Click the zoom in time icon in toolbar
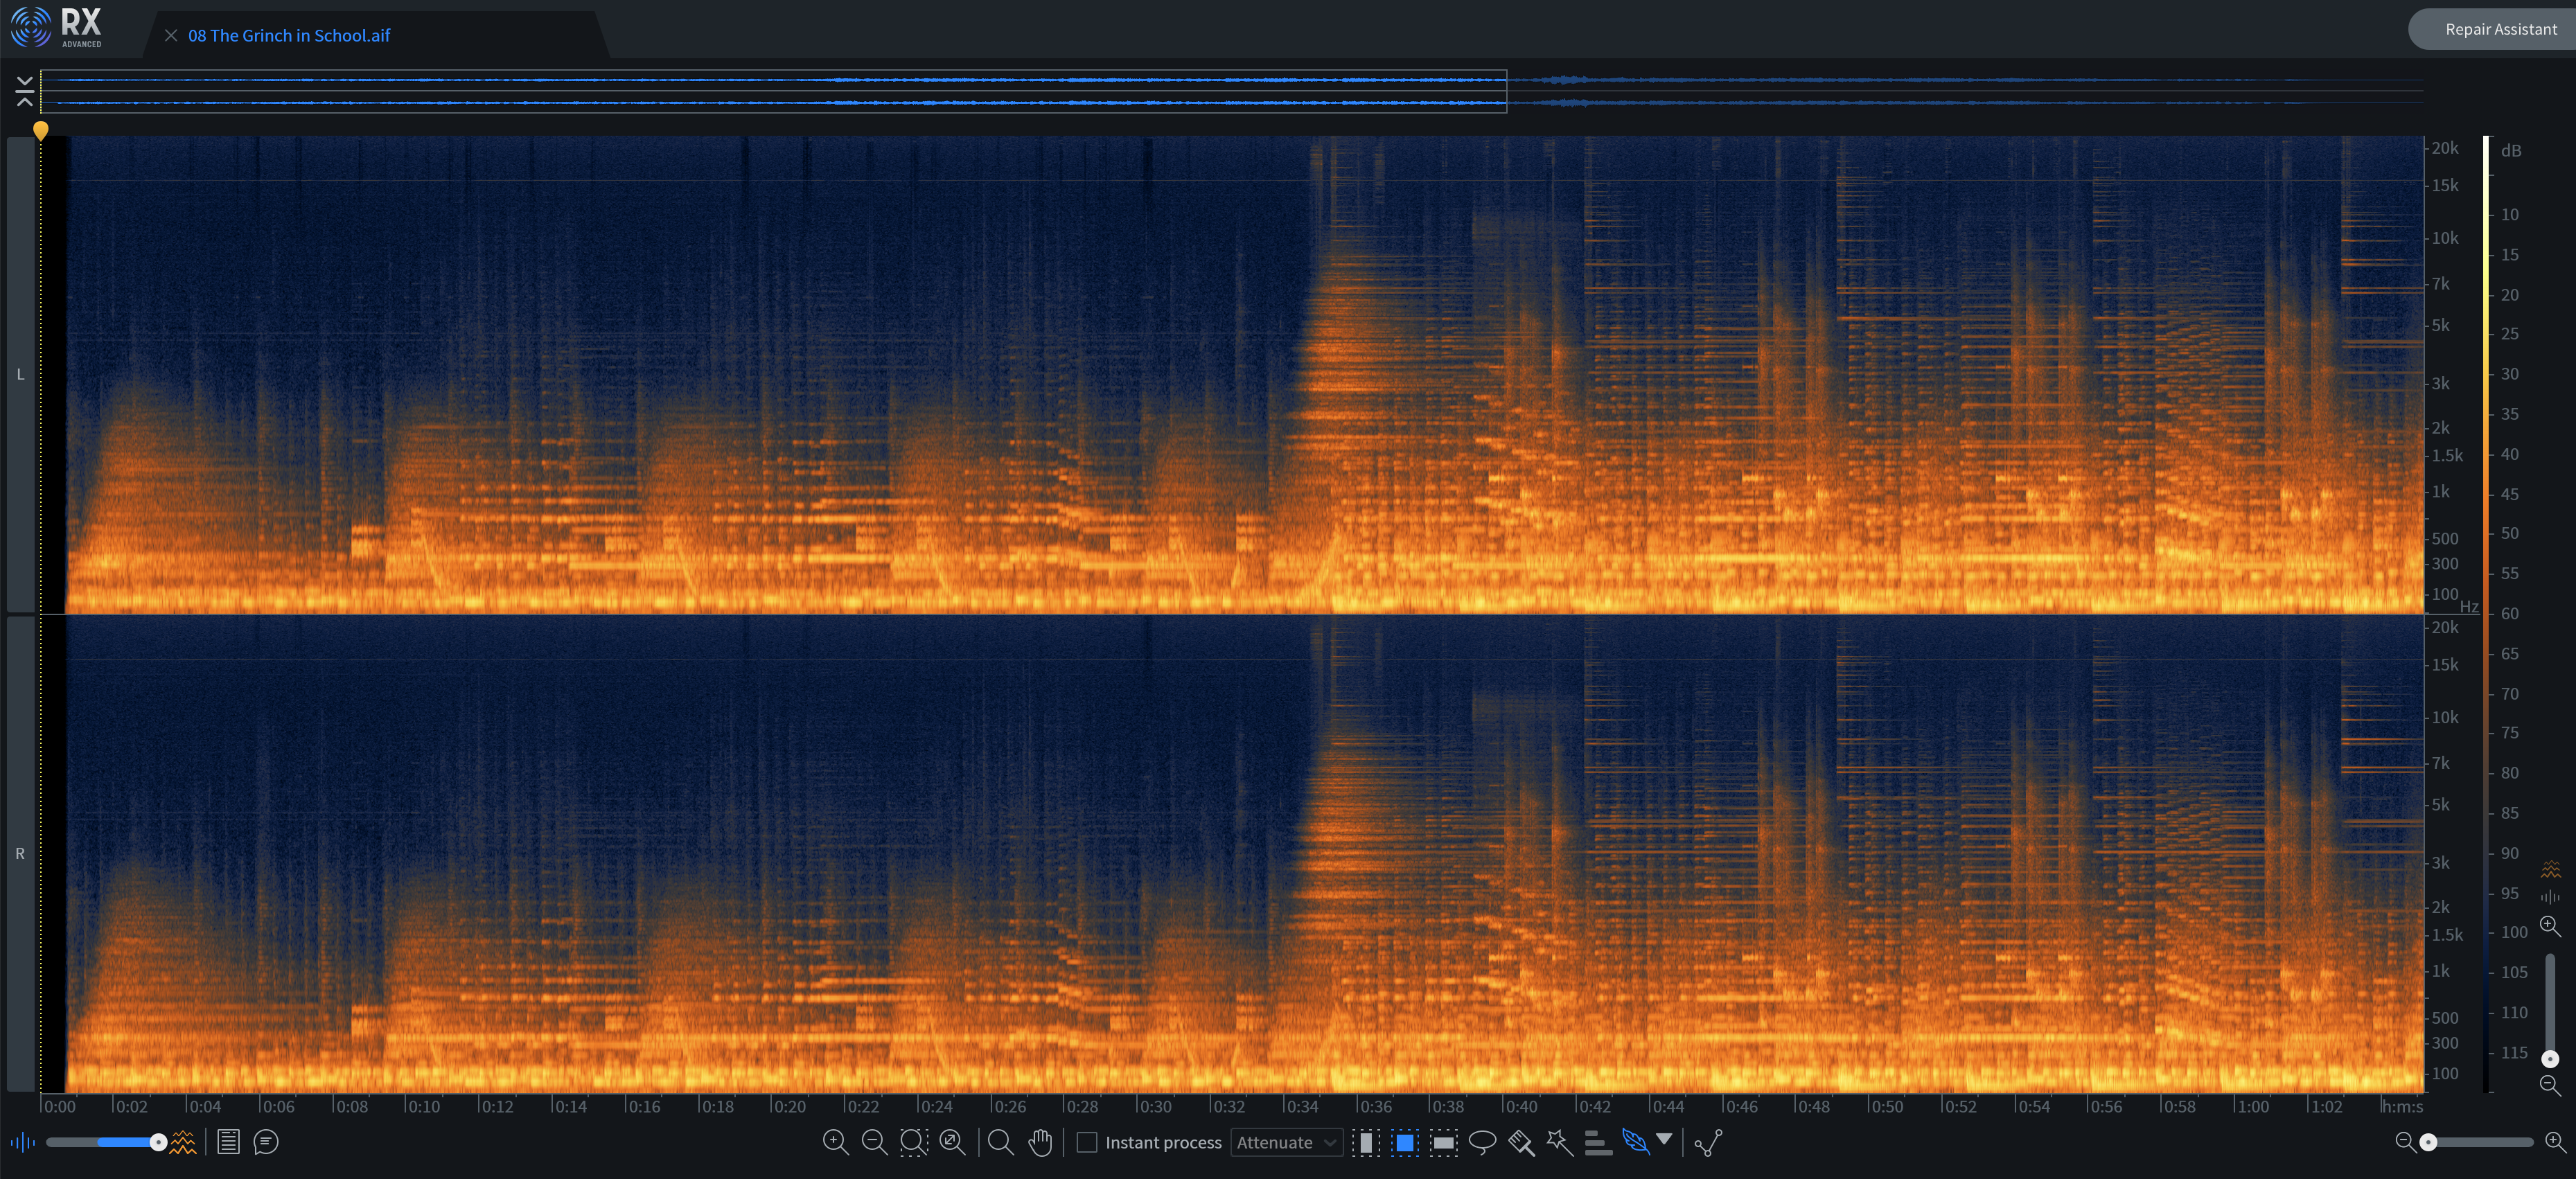Viewport: 2576px width, 1179px height. (835, 1142)
